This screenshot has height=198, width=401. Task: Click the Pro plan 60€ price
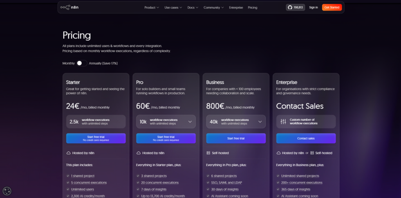[x=143, y=106]
